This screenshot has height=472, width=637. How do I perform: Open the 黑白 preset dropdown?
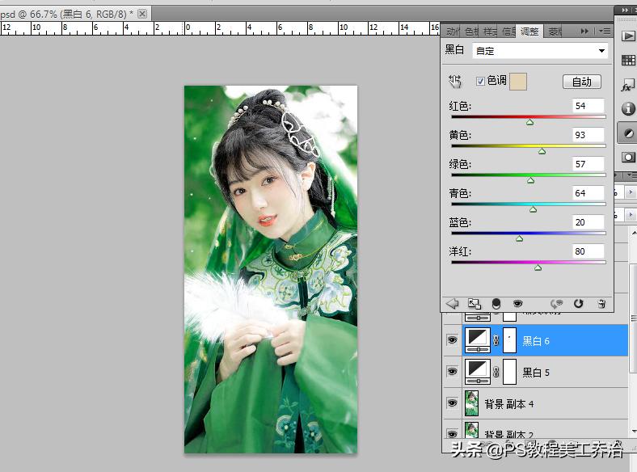click(x=540, y=51)
